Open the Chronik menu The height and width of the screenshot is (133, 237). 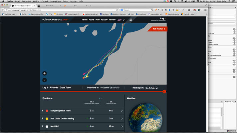(45, 1)
